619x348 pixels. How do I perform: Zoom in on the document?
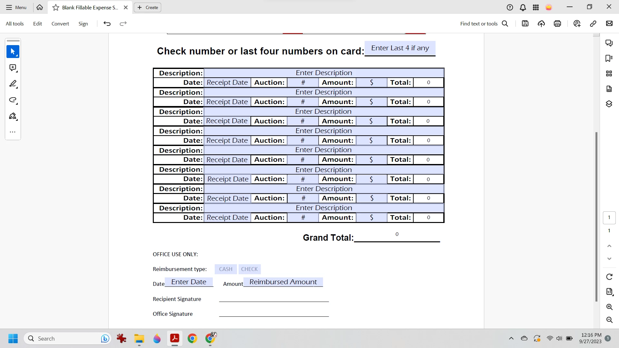(x=609, y=307)
